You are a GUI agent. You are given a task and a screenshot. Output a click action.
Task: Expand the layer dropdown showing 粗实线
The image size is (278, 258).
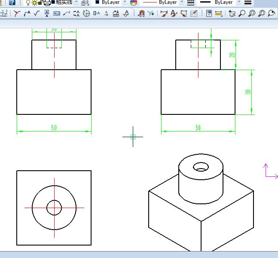[76, 2]
